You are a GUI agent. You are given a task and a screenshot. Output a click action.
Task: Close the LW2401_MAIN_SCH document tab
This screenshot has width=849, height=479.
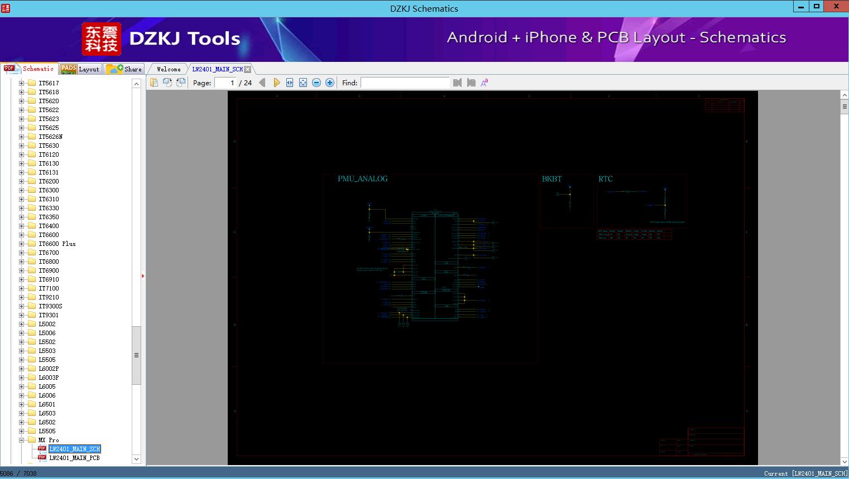pyautogui.click(x=248, y=69)
